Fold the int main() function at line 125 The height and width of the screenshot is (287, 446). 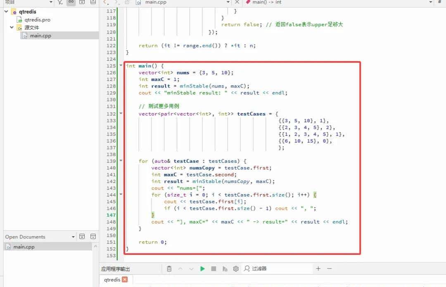[121, 66]
